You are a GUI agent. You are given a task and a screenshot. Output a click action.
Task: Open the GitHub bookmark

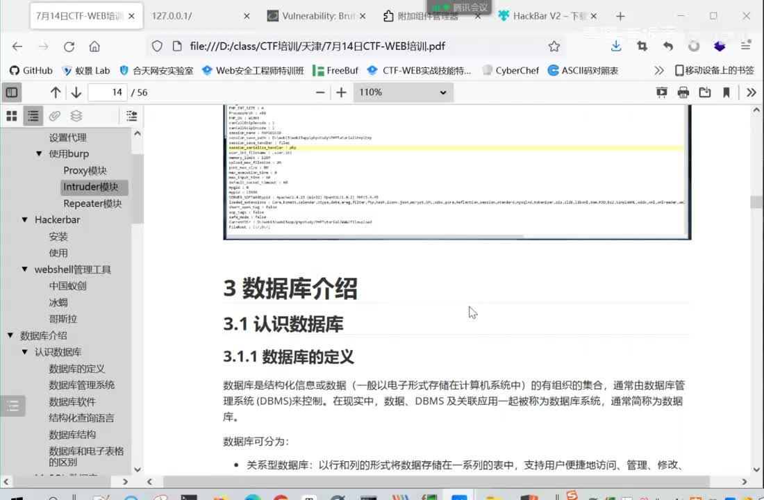31,71
